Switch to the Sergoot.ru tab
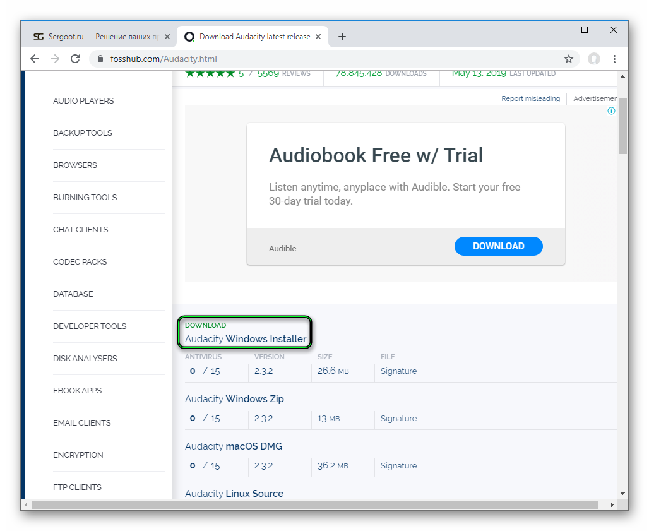The width and height of the screenshot is (649, 531). tap(96, 37)
